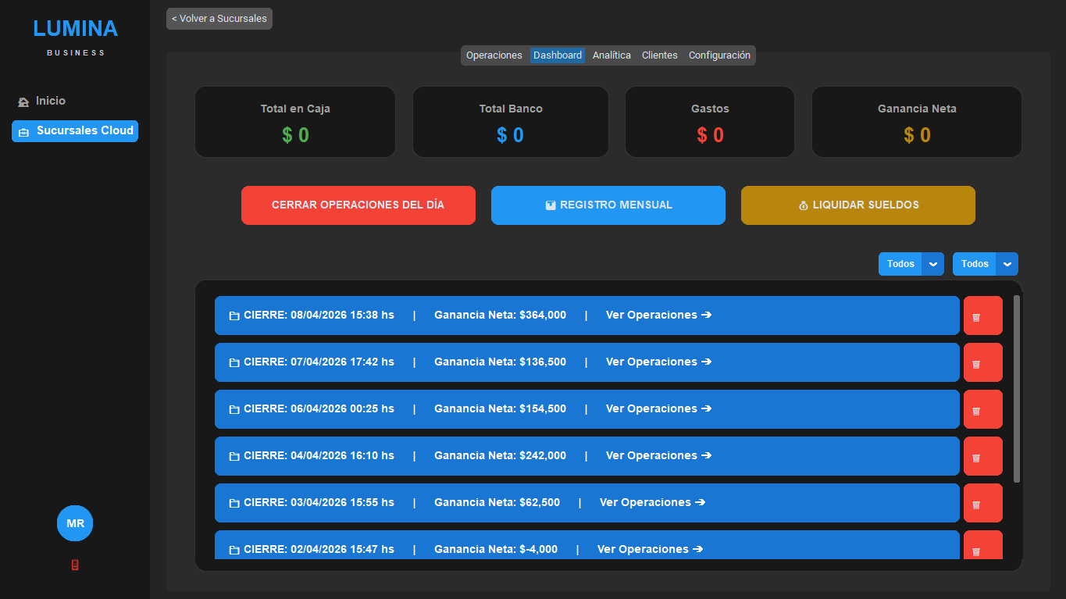Click Volver a Sucursales at the top
This screenshot has width=1066, height=599.
point(219,18)
